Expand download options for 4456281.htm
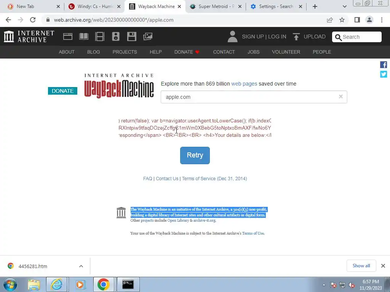This screenshot has width=390, height=292. (81, 266)
